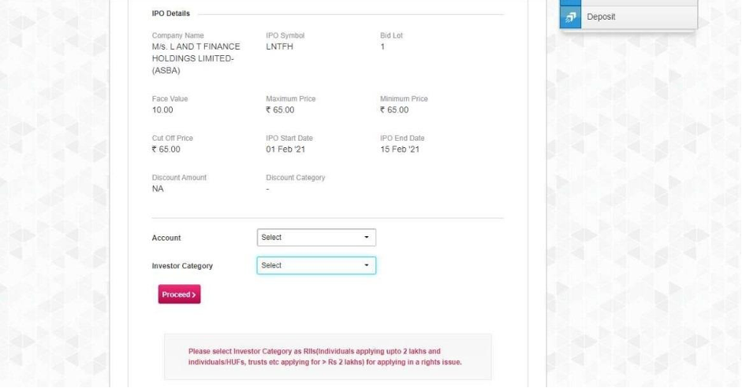Open the Investor Category dropdown
The width and height of the screenshot is (742, 388).
point(316,266)
